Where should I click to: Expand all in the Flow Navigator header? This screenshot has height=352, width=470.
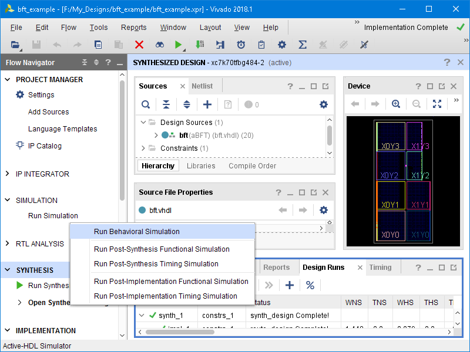click(x=96, y=62)
